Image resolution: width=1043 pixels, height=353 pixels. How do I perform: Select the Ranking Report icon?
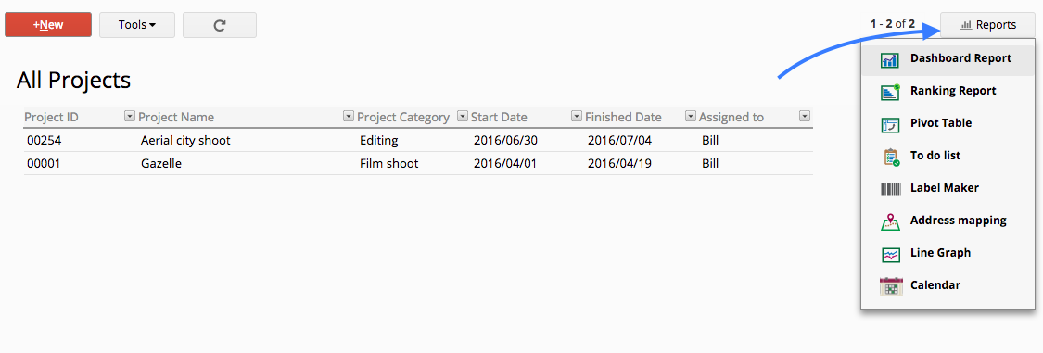click(889, 92)
